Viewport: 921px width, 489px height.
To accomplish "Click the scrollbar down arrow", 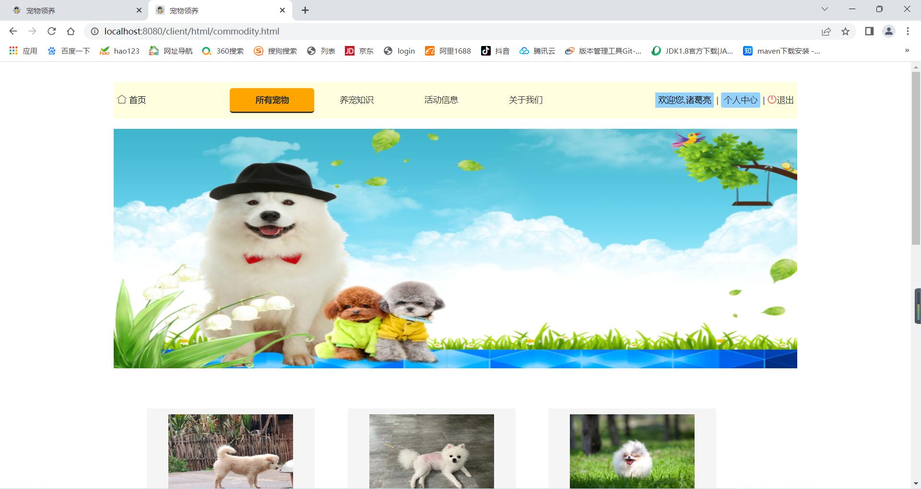I will coord(916,483).
